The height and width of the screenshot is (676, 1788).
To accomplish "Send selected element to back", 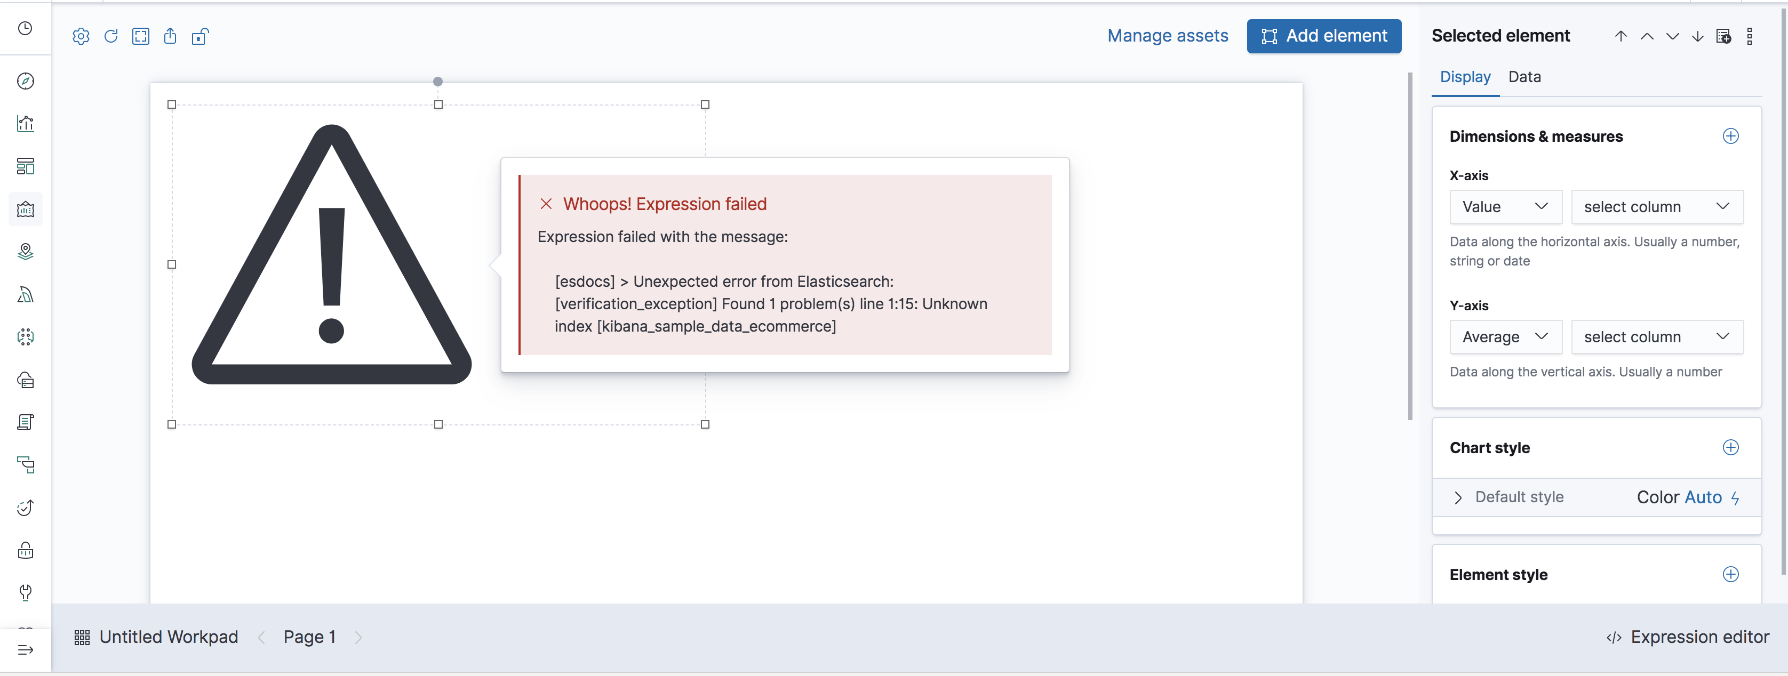I will tap(1697, 36).
